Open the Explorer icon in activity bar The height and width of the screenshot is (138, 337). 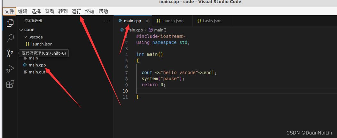(10, 23)
